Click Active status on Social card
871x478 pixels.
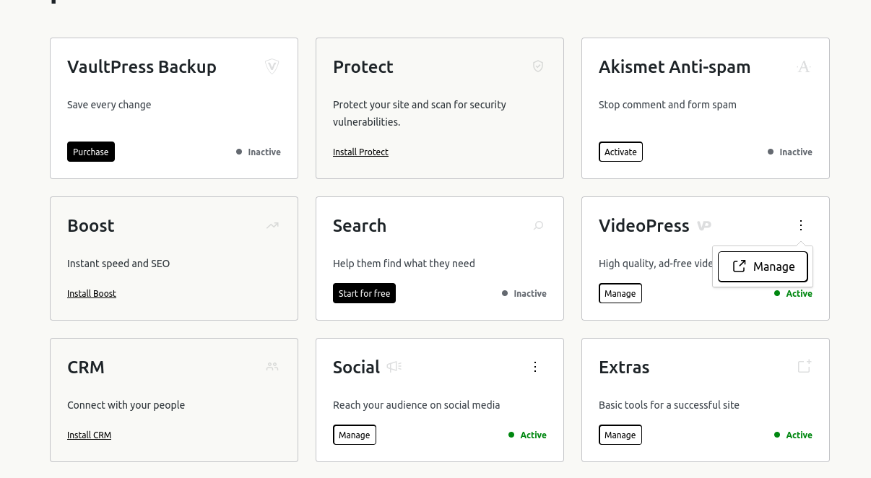pos(527,435)
